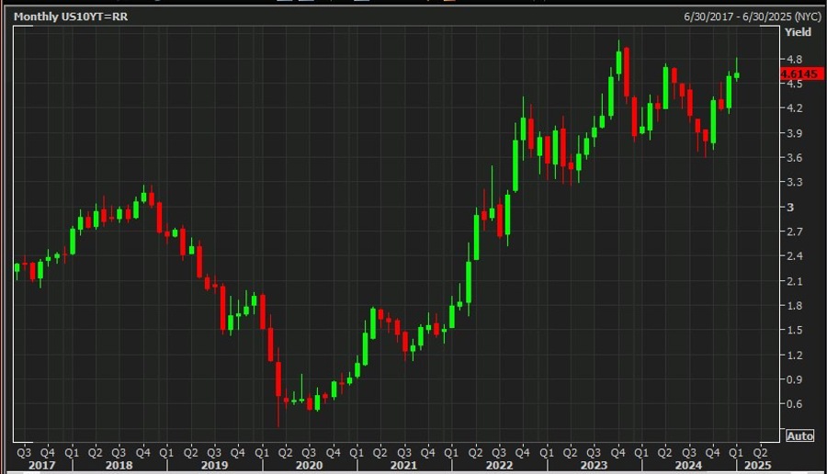Image resolution: width=827 pixels, height=474 pixels.
Task: Click the Yield axis heading
Action: click(x=798, y=32)
